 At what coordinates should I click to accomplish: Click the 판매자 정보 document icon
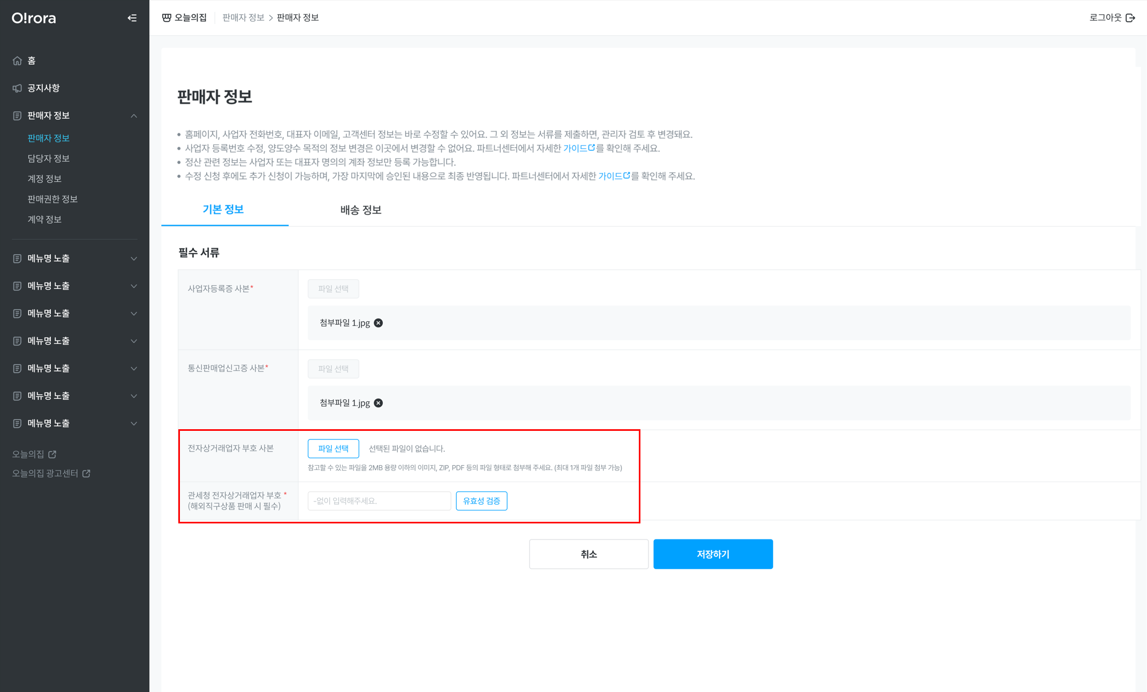tap(17, 116)
